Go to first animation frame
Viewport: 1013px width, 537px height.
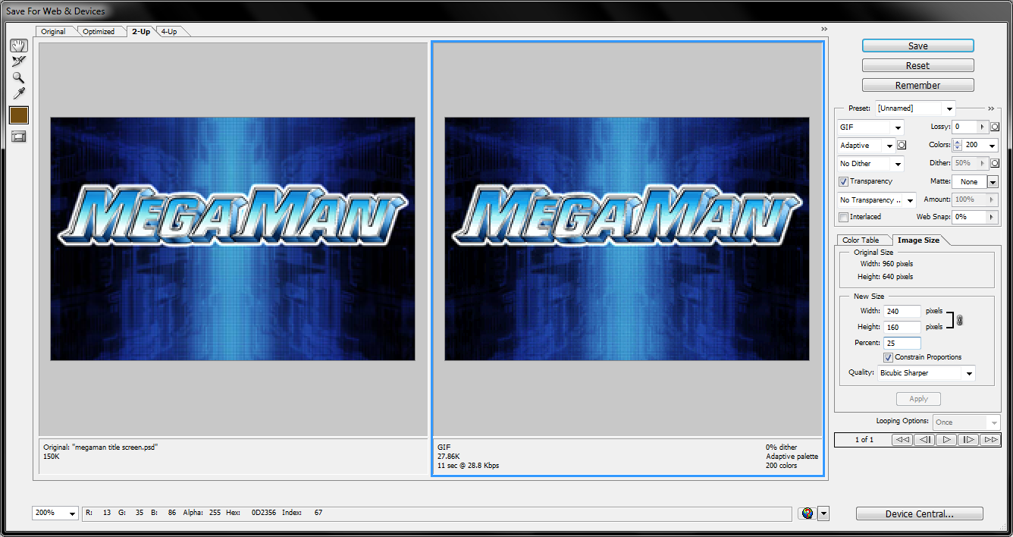click(x=902, y=440)
